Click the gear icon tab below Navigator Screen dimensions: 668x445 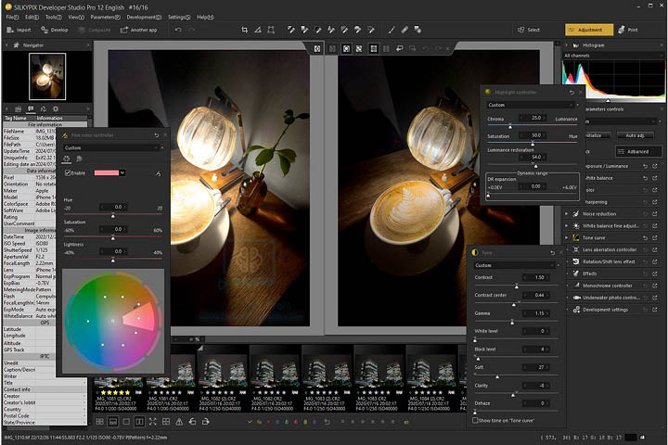(56, 109)
